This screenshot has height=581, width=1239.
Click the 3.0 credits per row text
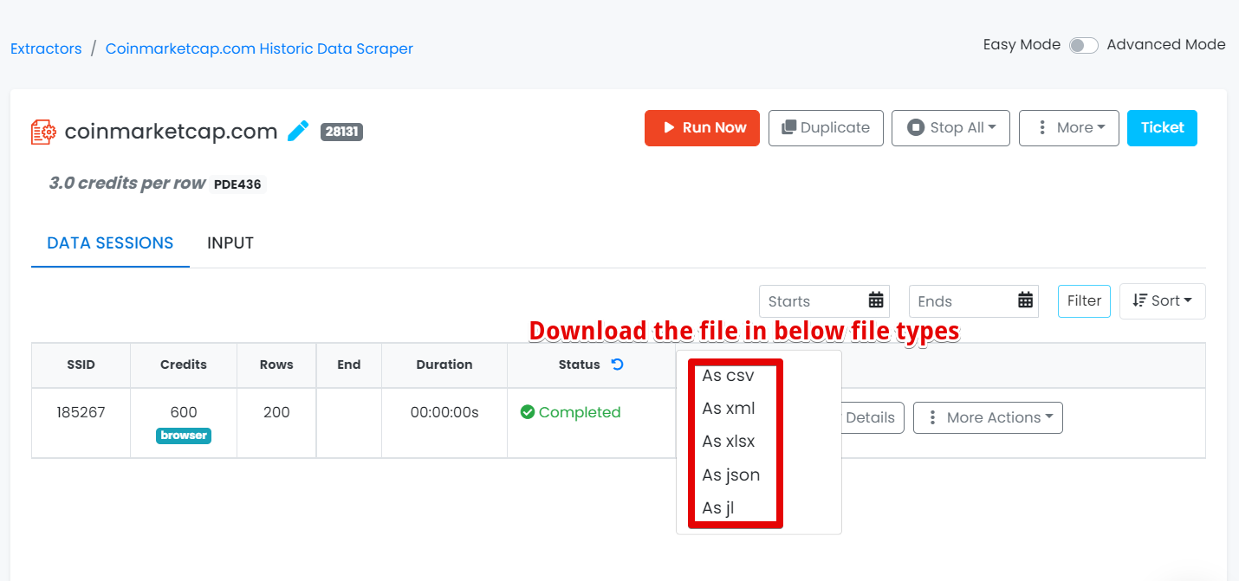(126, 184)
